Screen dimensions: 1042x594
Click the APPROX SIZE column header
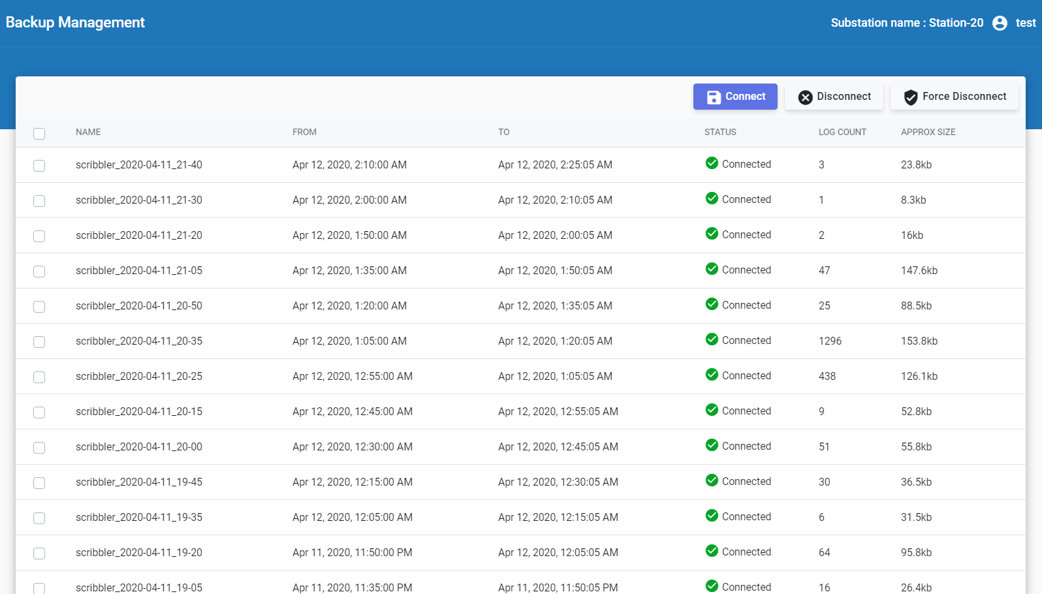tap(928, 132)
